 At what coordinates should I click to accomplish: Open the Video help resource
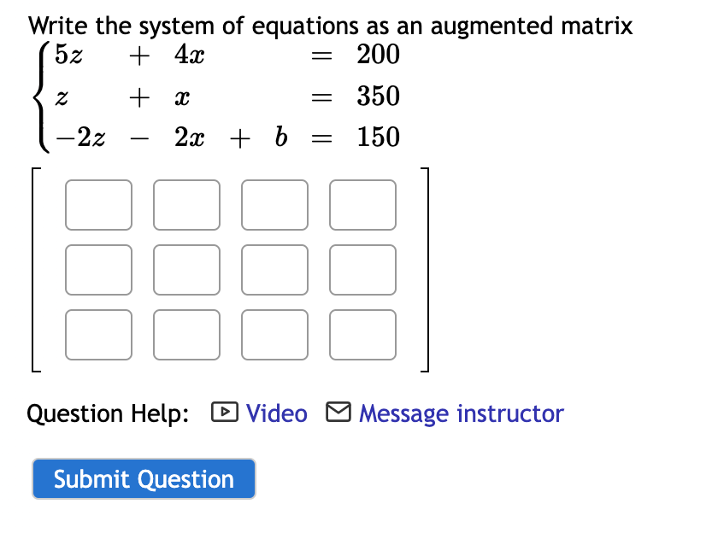pyautogui.click(x=274, y=413)
